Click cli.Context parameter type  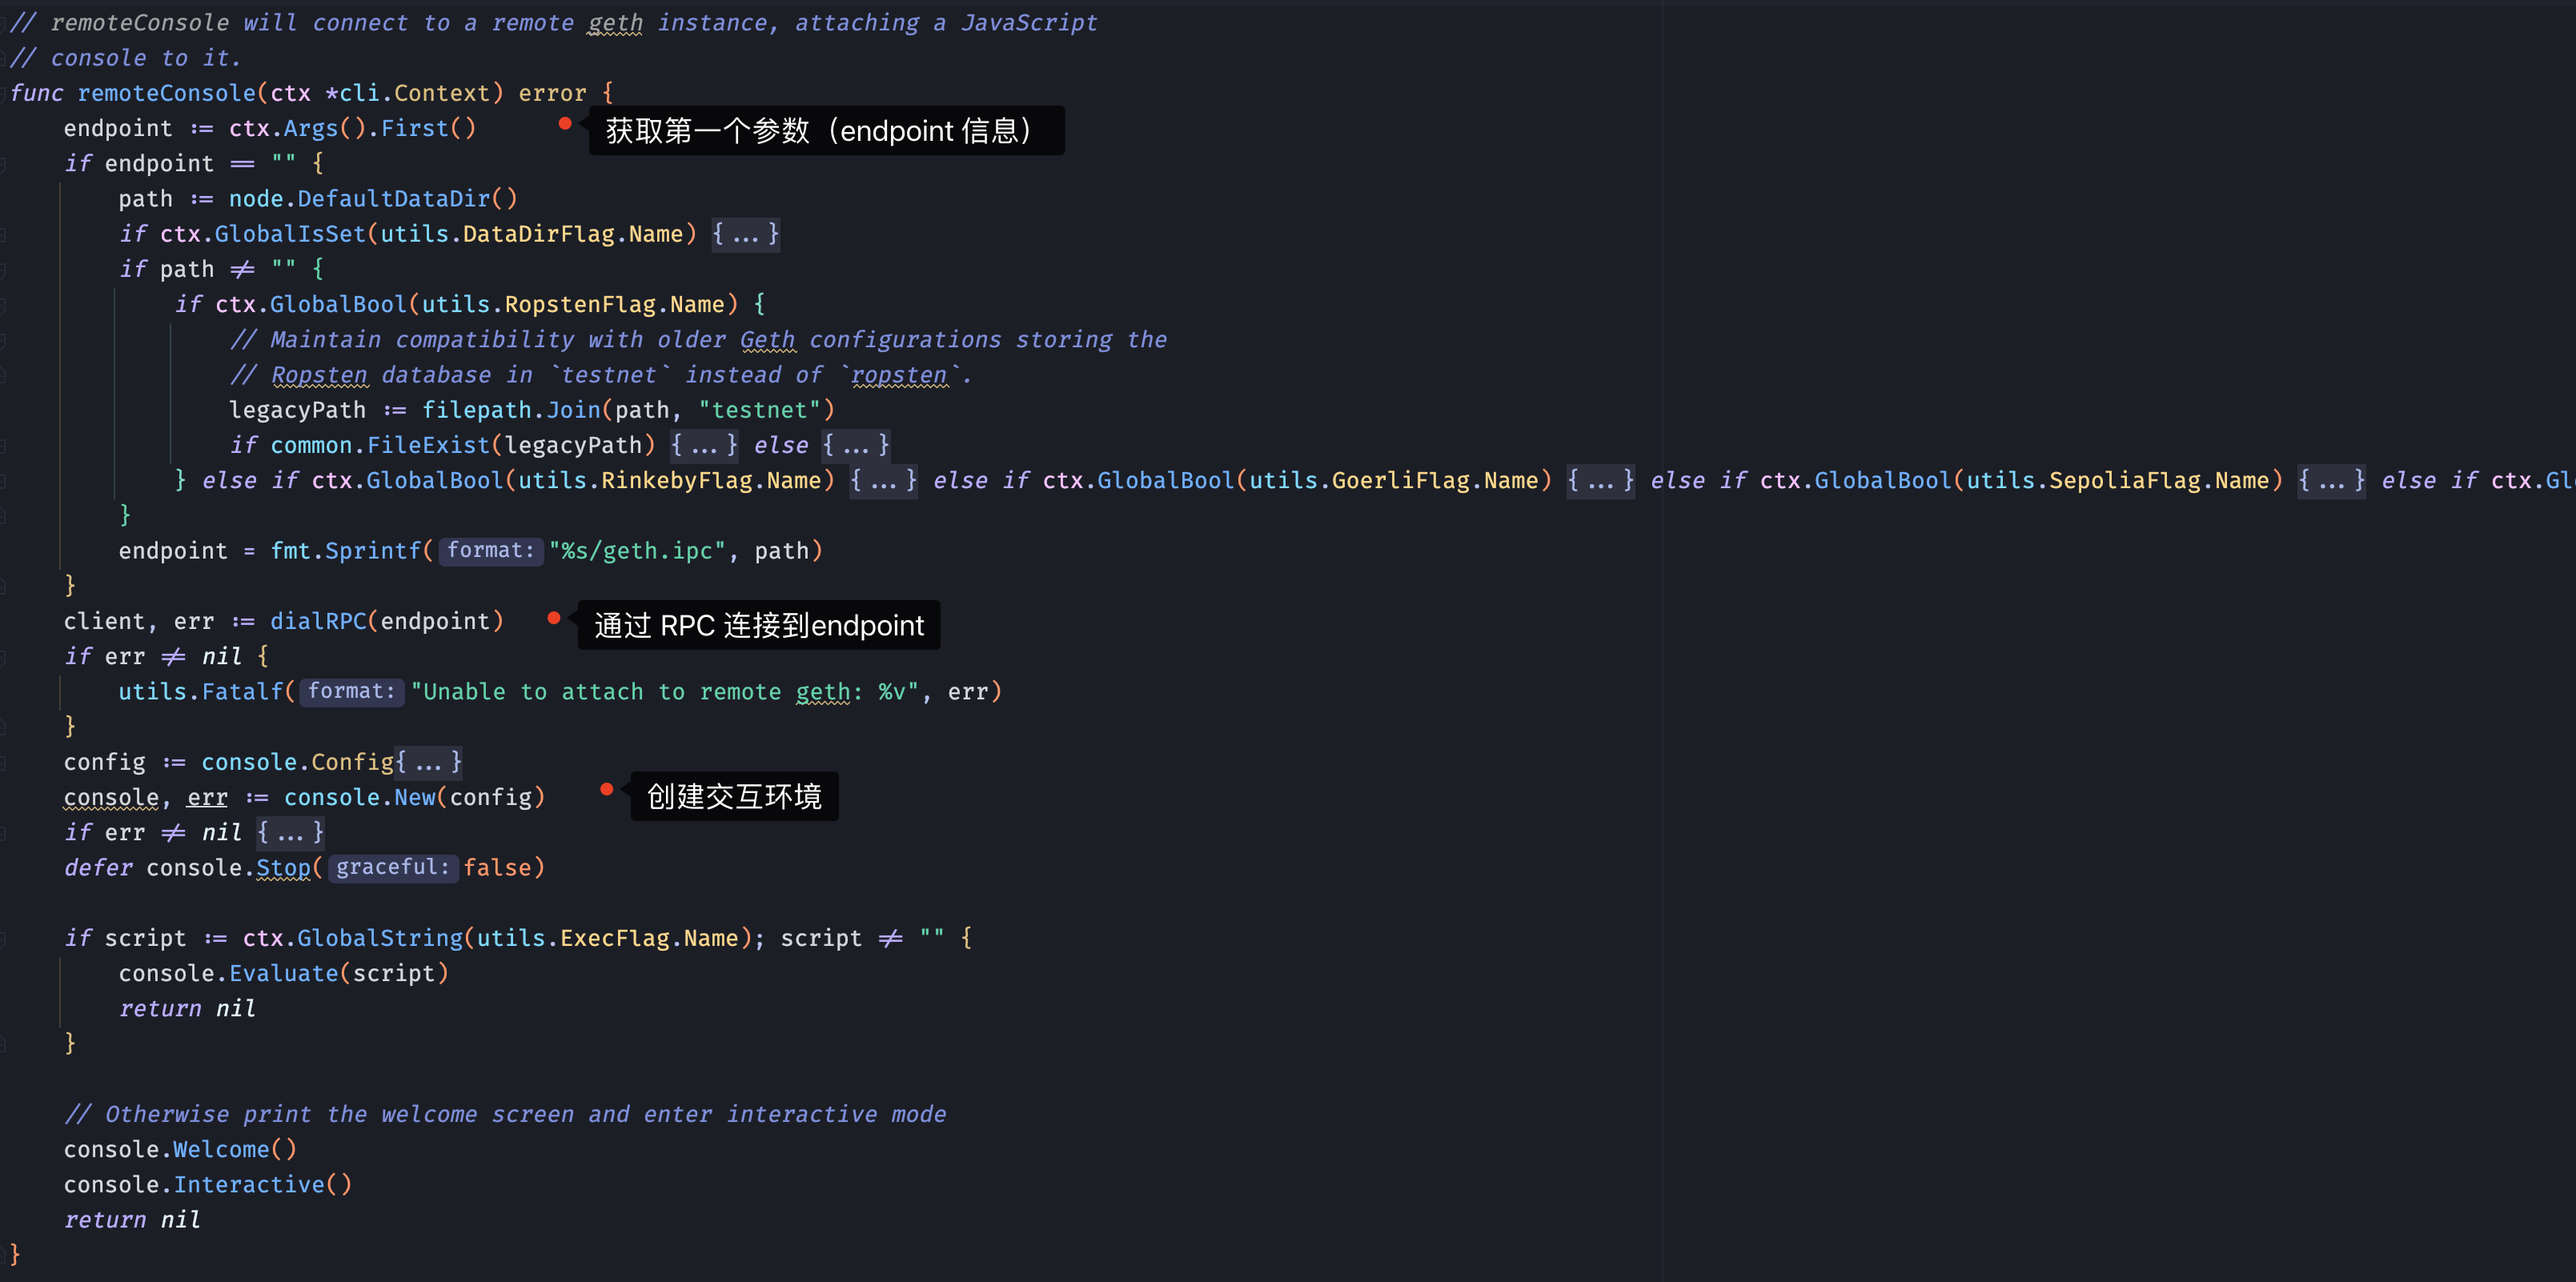[415, 93]
